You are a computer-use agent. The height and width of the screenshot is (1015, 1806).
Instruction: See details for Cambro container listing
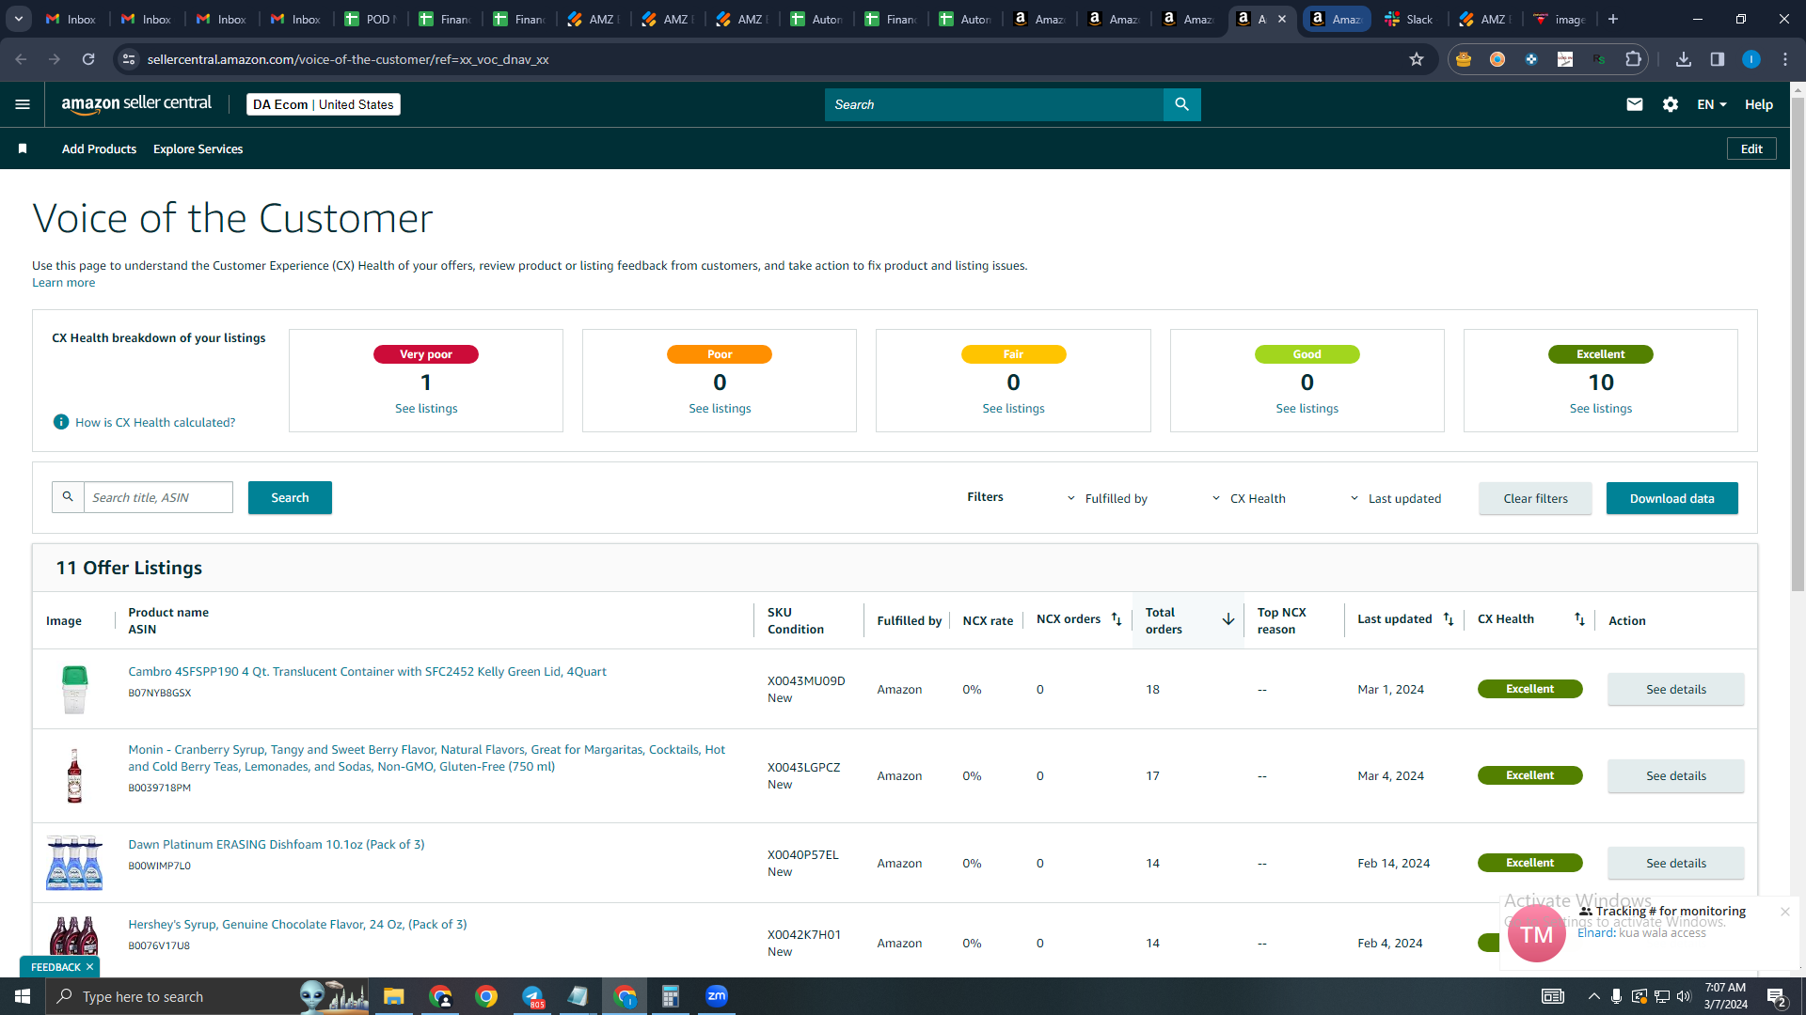pos(1675,689)
